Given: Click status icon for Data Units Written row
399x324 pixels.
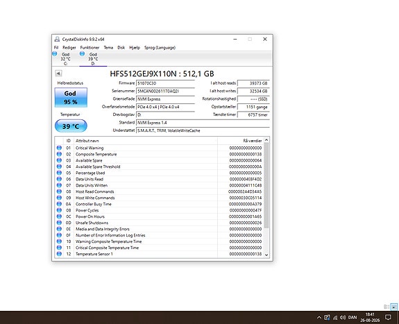Looking at the screenshot, I should pos(59,185).
